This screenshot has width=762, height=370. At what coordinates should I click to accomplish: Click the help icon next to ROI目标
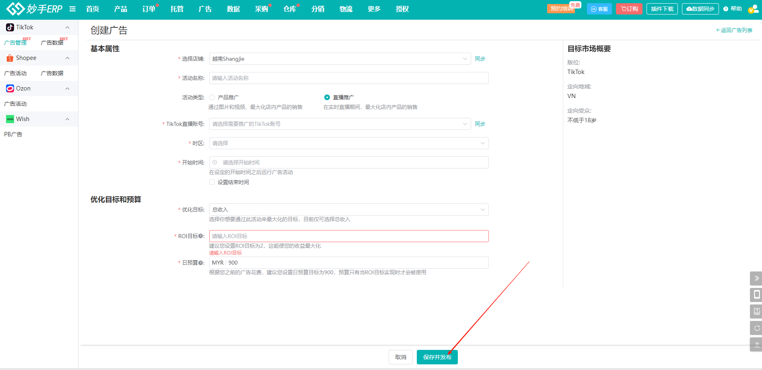(201, 236)
